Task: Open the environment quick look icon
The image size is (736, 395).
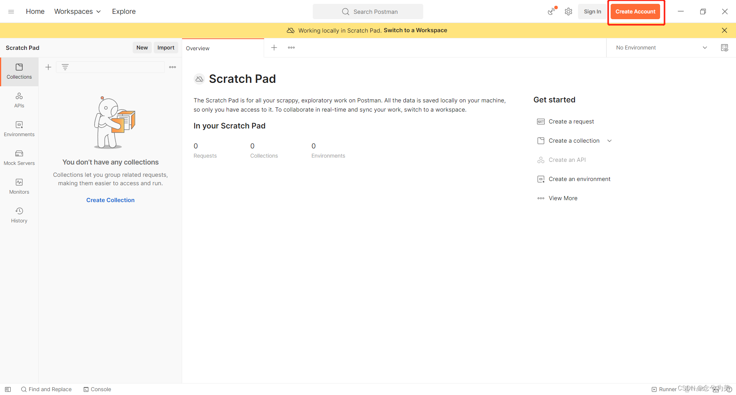Action: click(724, 48)
